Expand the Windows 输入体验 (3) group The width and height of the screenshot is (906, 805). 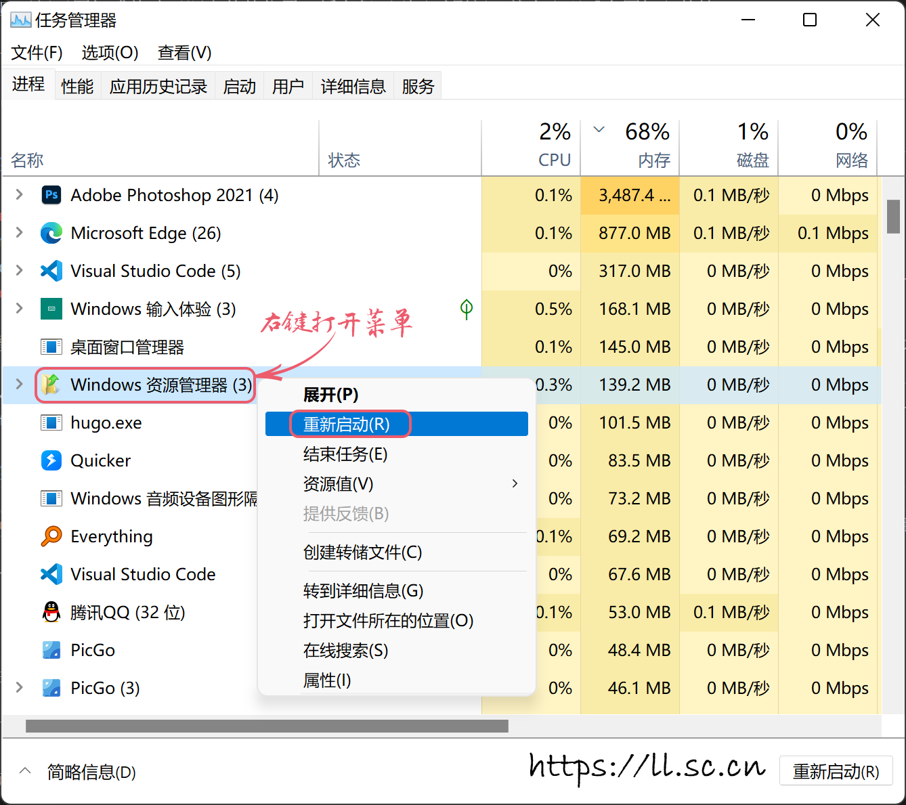20,309
